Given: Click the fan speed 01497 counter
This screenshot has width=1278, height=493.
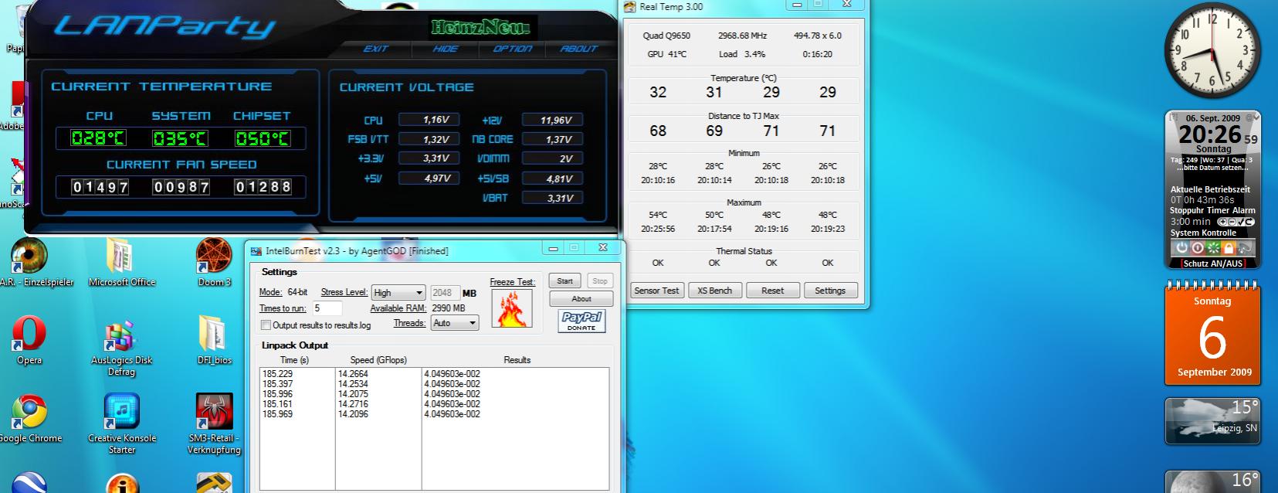Looking at the screenshot, I should (100, 187).
